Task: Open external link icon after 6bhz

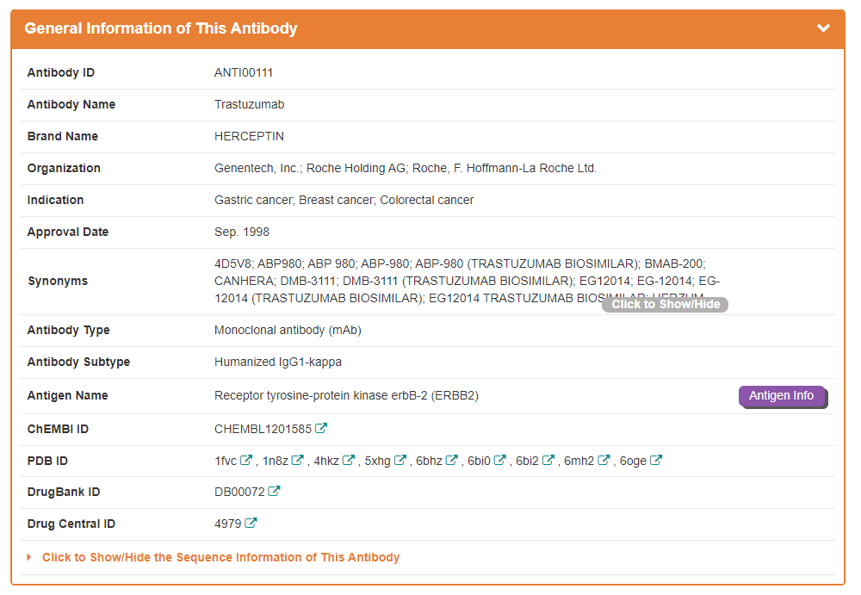Action: pyautogui.click(x=452, y=460)
